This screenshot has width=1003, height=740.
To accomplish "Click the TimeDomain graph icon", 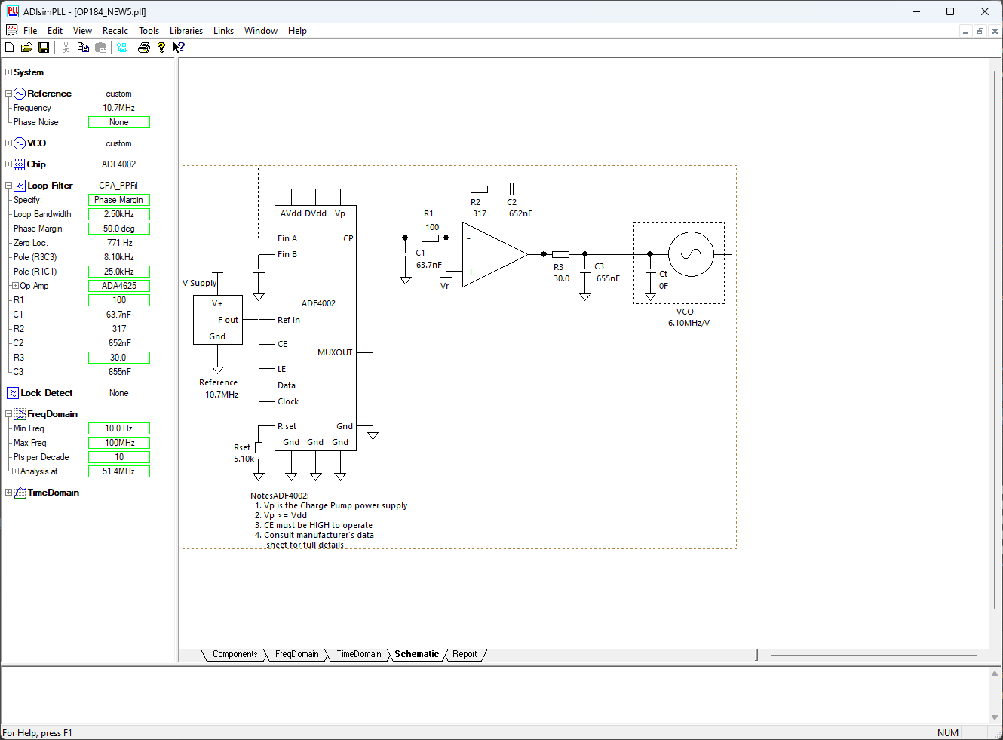I will (x=20, y=493).
